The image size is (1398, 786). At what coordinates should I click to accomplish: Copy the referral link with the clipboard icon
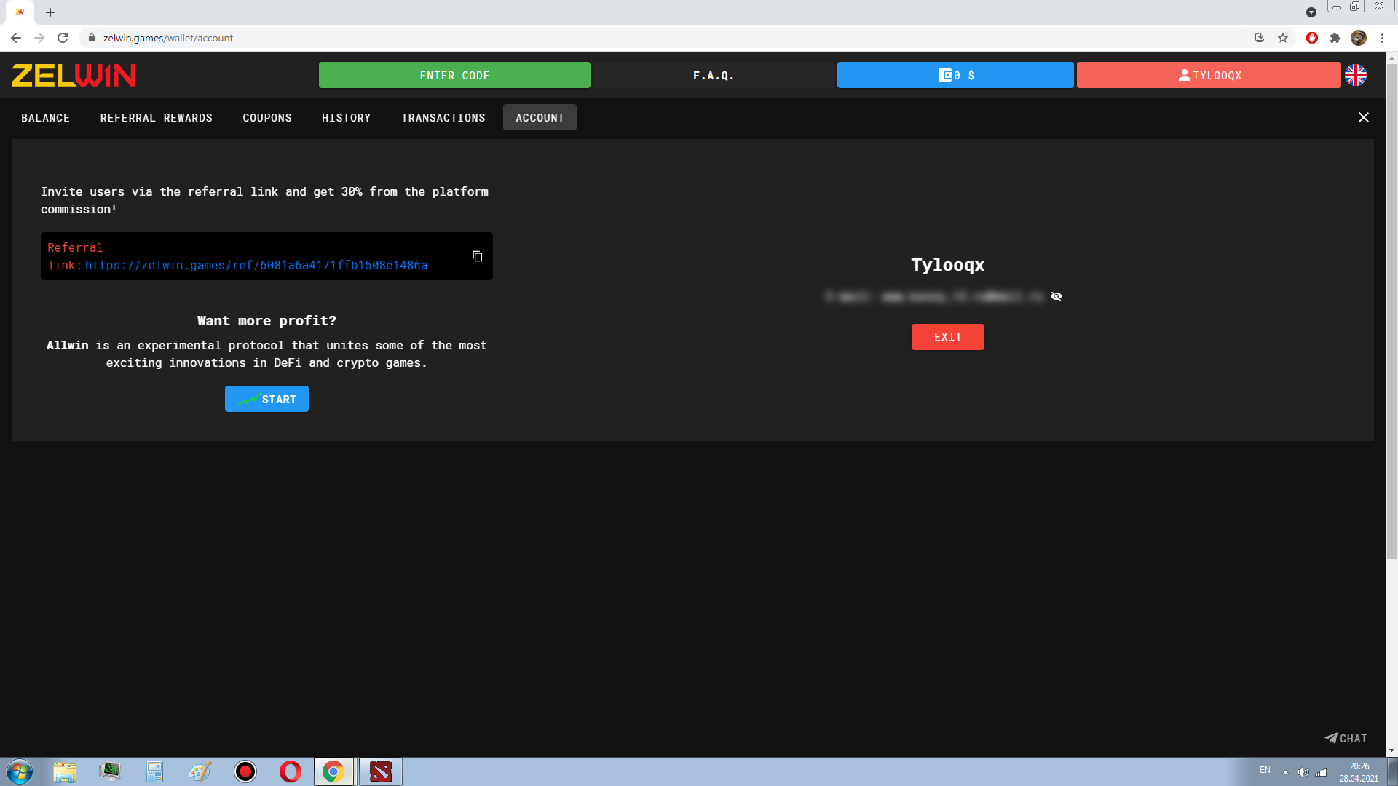477,256
